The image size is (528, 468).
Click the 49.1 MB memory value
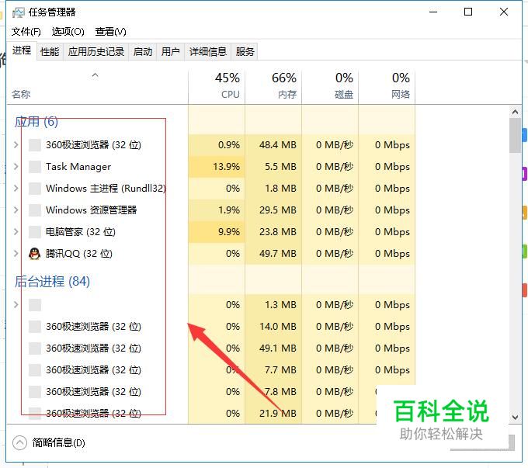tap(278, 348)
